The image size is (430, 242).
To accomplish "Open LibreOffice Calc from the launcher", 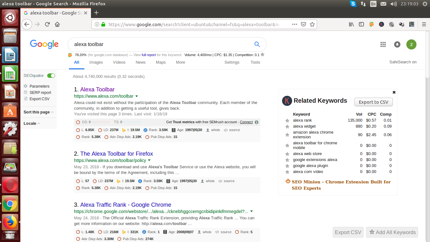I will coord(10,73).
